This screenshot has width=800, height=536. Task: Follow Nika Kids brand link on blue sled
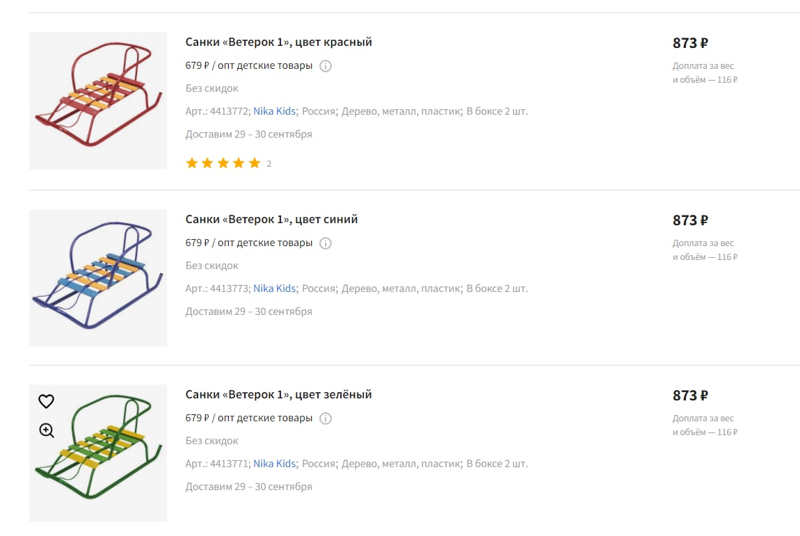[275, 289]
